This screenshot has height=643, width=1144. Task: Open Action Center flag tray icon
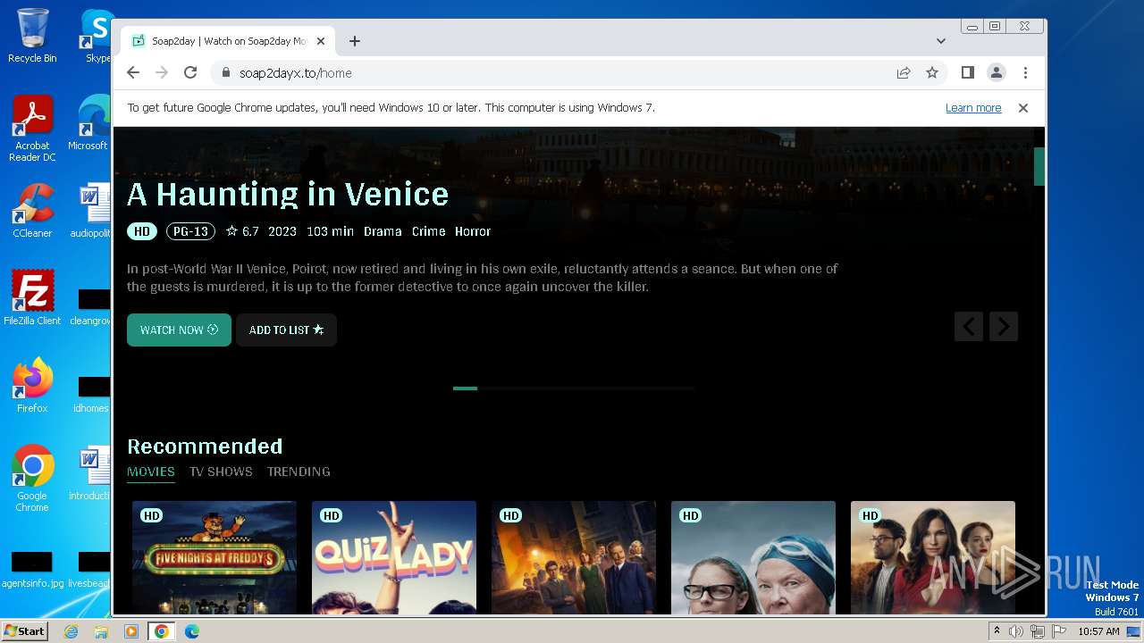click(x=1059, y=631)
